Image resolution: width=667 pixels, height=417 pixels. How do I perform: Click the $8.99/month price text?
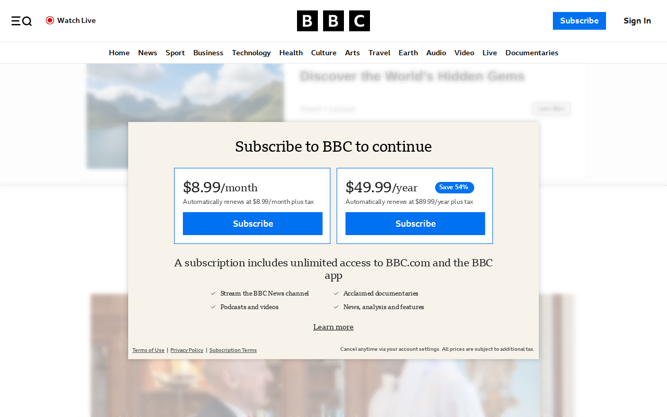pos(220,187)
